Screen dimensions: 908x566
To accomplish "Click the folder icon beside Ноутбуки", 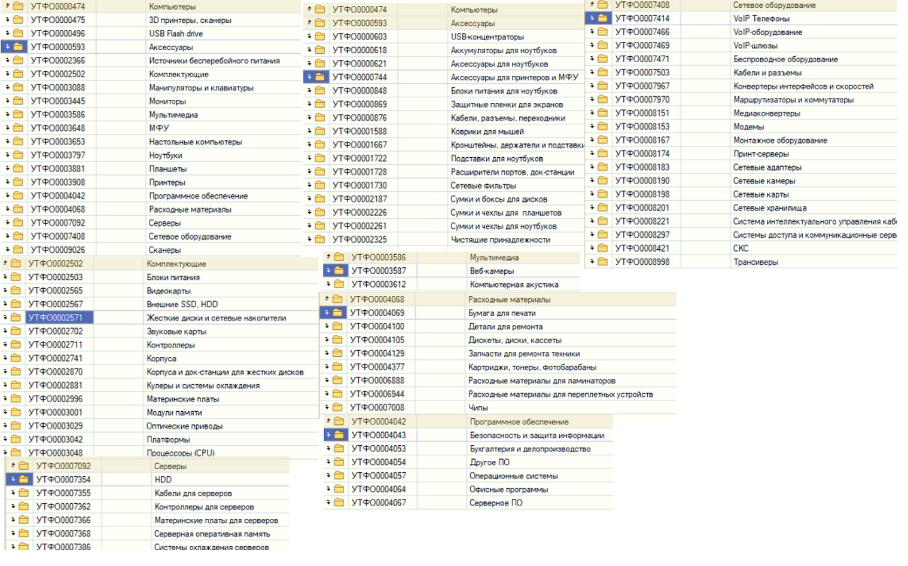I will pyautogui.click(x=18, y=155).
